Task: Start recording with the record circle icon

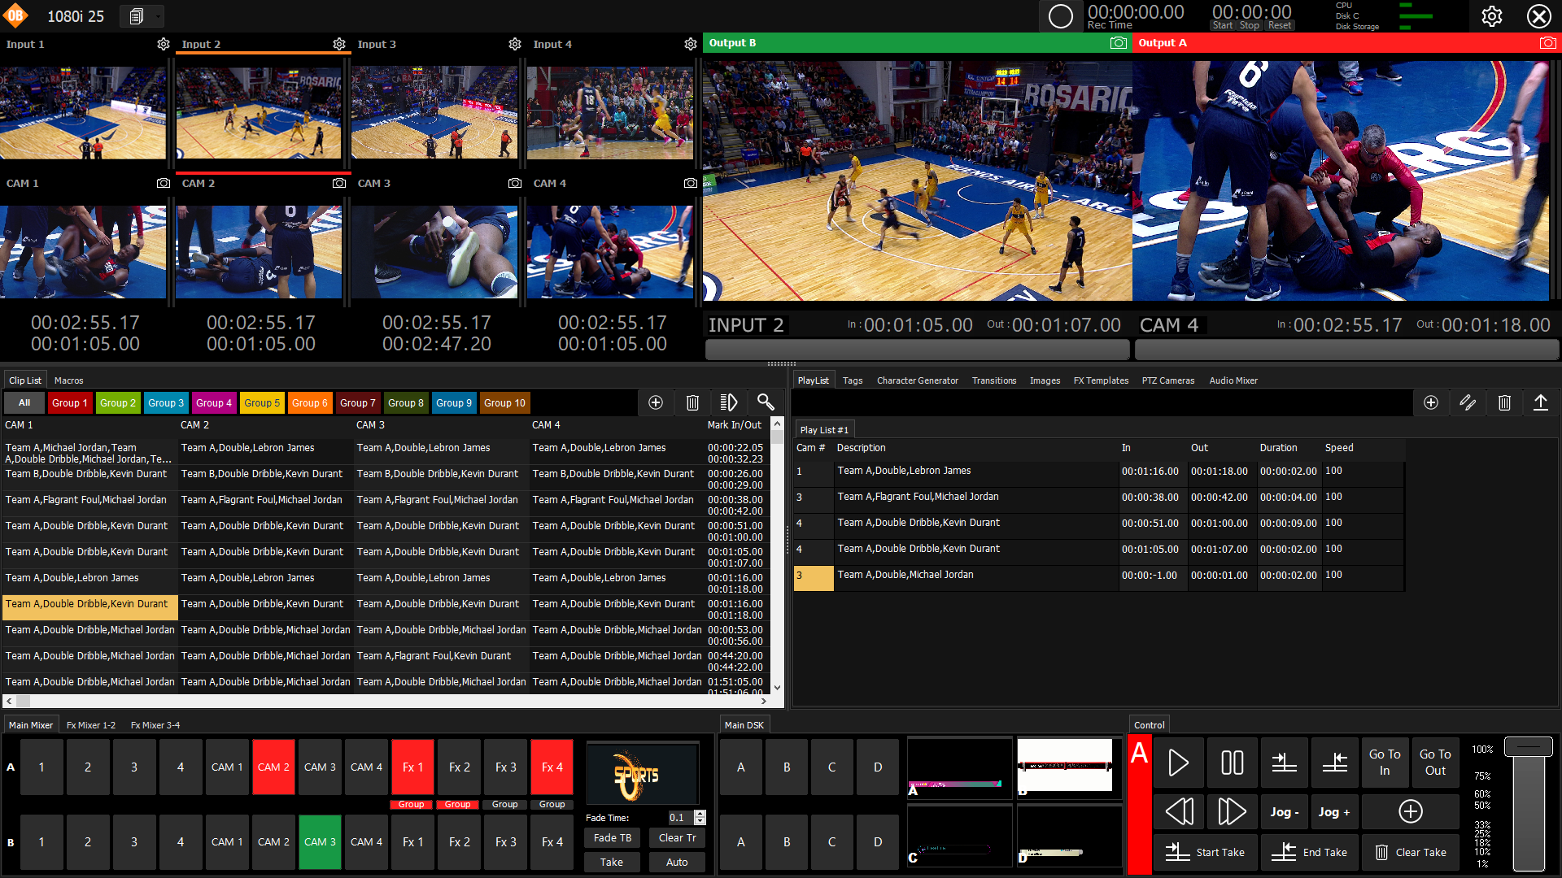Action: 1061,15
